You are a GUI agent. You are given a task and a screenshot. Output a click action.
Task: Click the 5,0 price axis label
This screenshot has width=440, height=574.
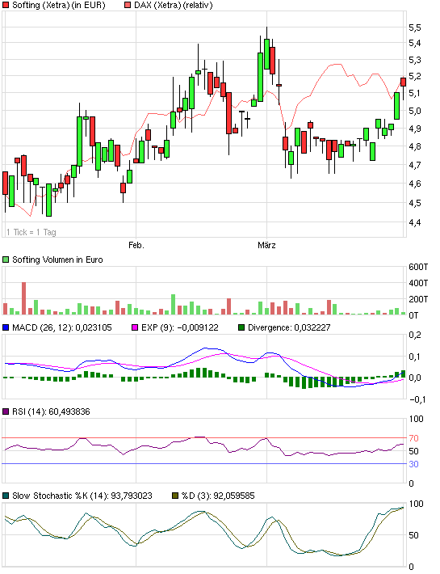pyautogui.click(x=415, y=111)
